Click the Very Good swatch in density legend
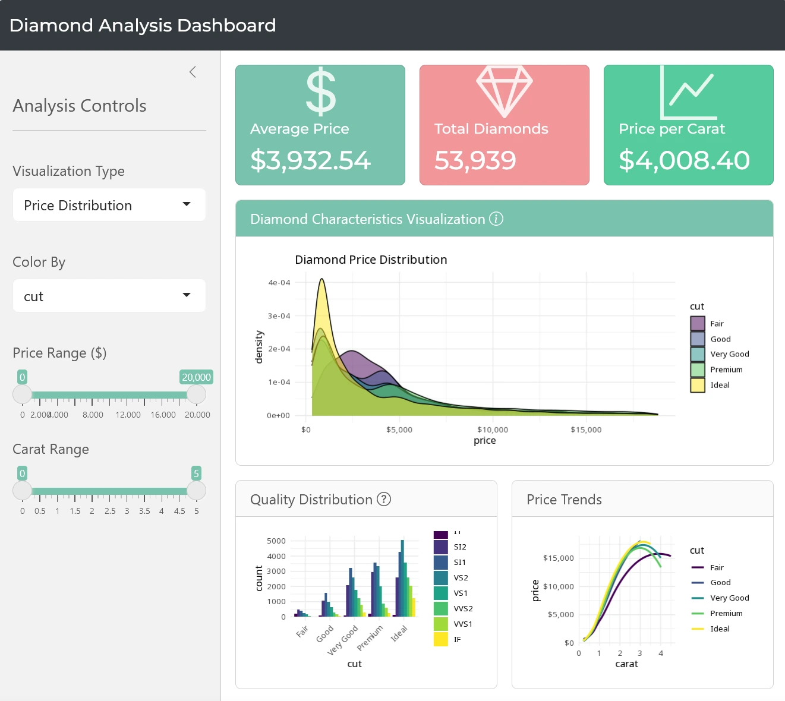The image size is (785, 701). point(698,354)
